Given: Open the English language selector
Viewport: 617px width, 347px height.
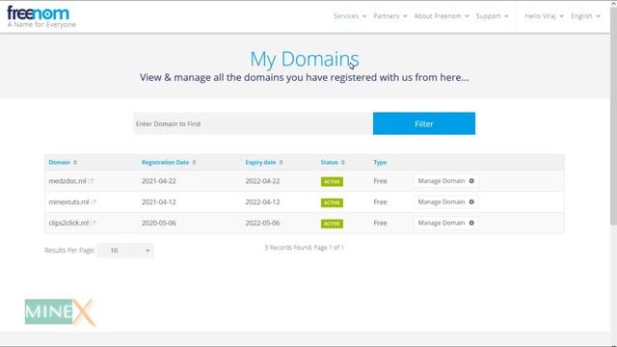Looking at the screenshot, I should [x=585, y=16].
